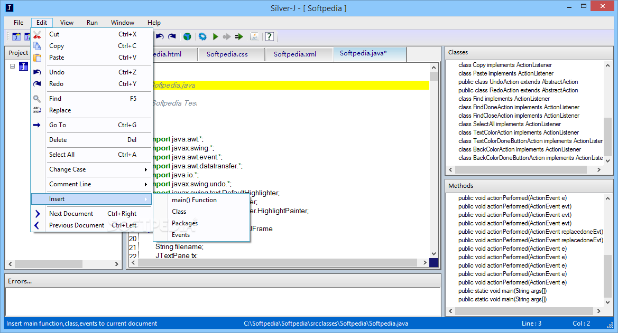Viewport: 618px width, 333px height.
Task: Click 'Line : 3' in status bar
Action: coord(531,324)
